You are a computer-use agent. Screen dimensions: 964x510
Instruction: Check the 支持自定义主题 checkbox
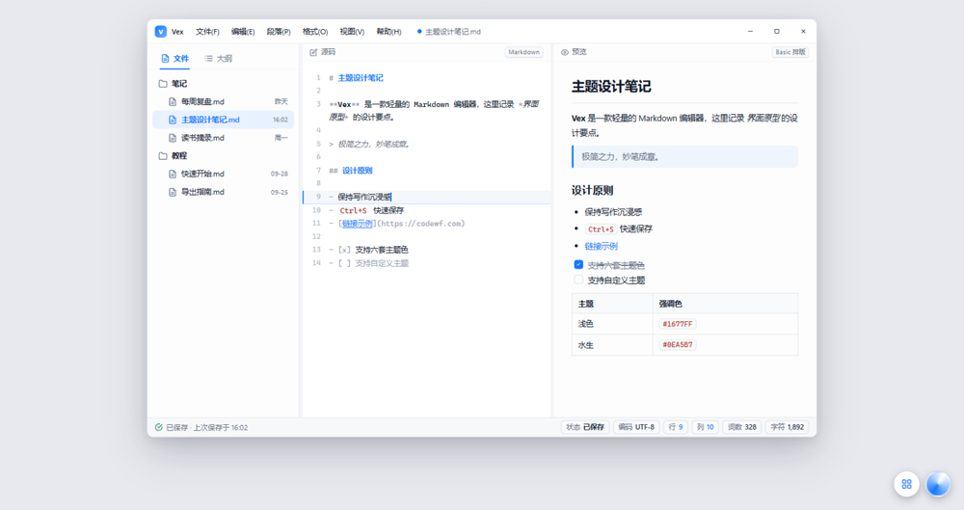578,280
